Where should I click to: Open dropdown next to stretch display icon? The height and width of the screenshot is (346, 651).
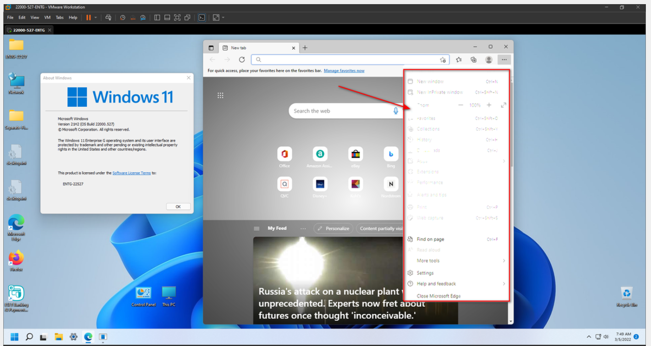pos(223,17)
